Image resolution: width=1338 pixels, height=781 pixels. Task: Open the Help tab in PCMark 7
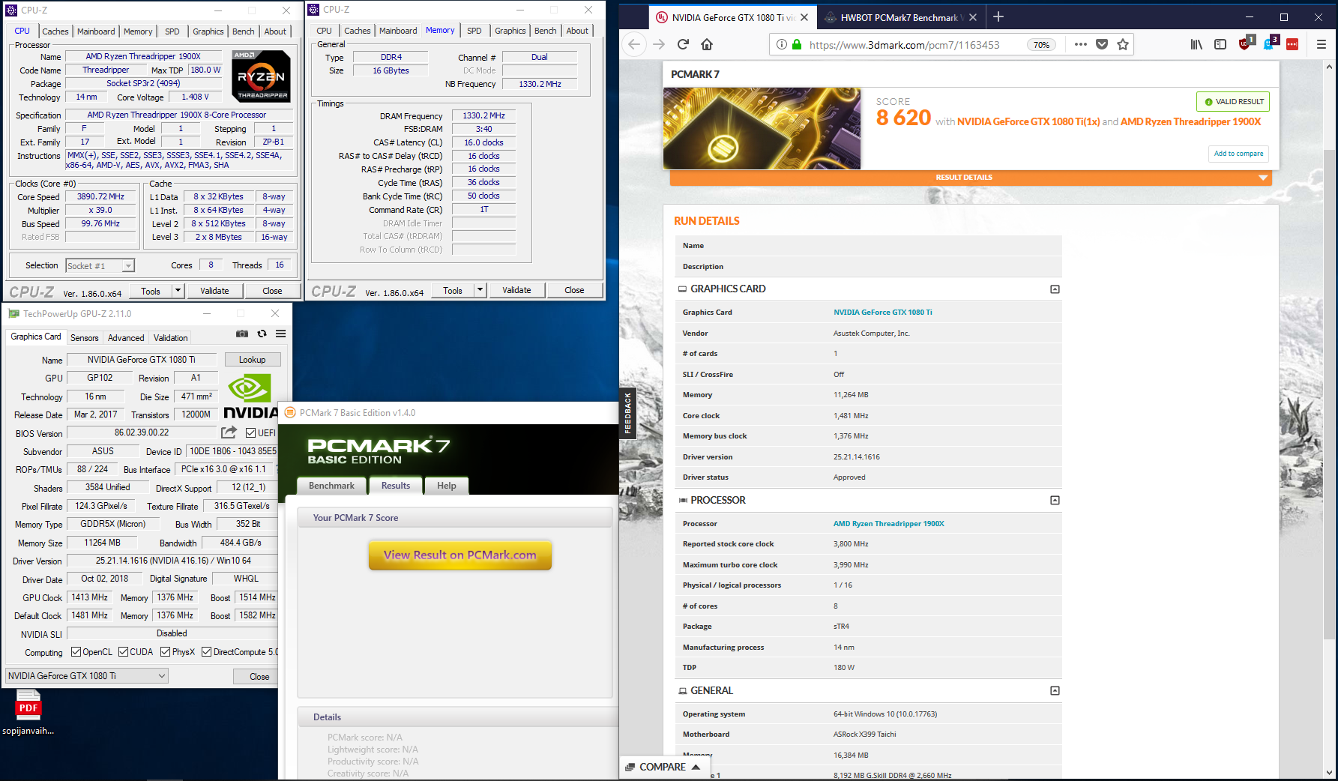coord(447,486)
